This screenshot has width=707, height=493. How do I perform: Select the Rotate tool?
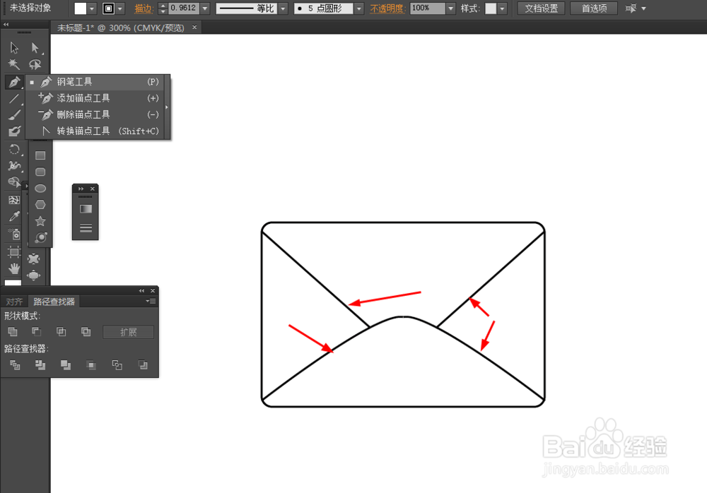tap(14, 149)
